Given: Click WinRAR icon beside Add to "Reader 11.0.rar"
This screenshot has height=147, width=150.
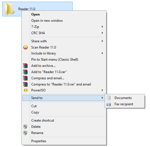Looking at the screenshot, I should point(25,72).
